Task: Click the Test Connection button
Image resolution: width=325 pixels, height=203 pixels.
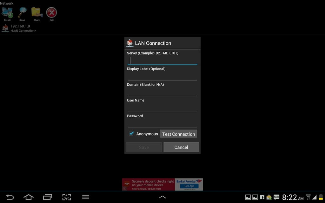Action: [x=178, y=134]
